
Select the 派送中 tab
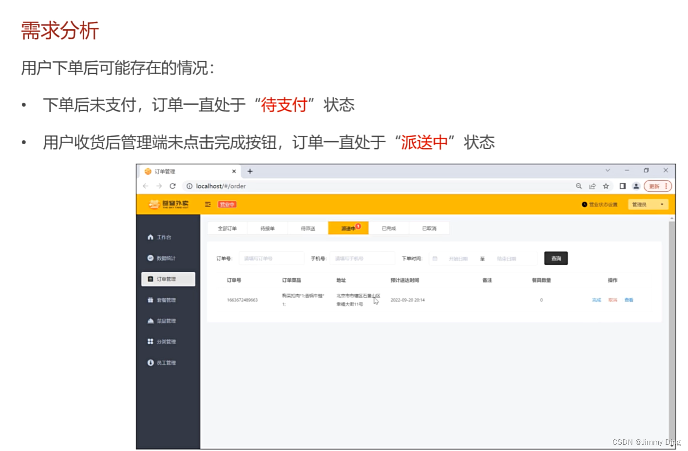(x=348, y=228)
